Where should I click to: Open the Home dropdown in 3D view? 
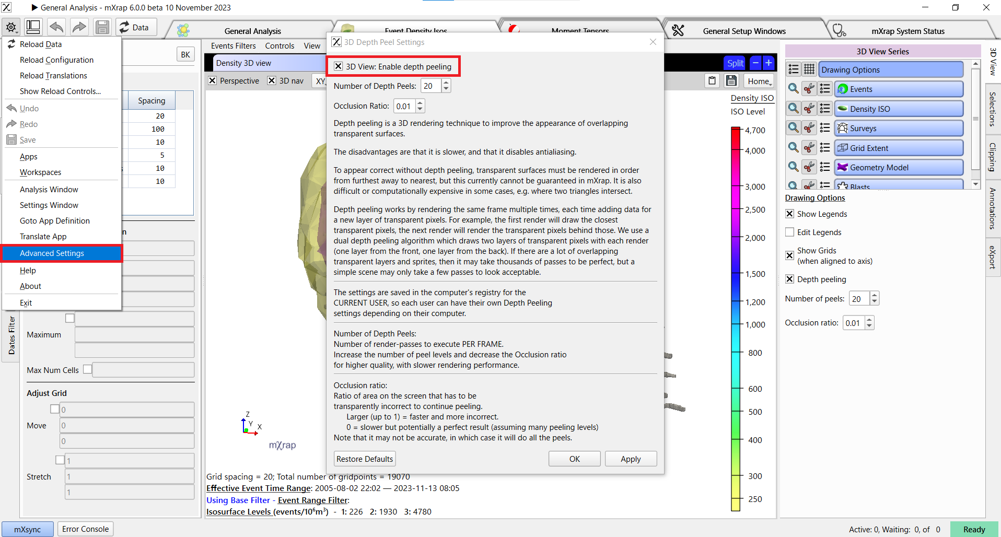[x=759, y=81]
